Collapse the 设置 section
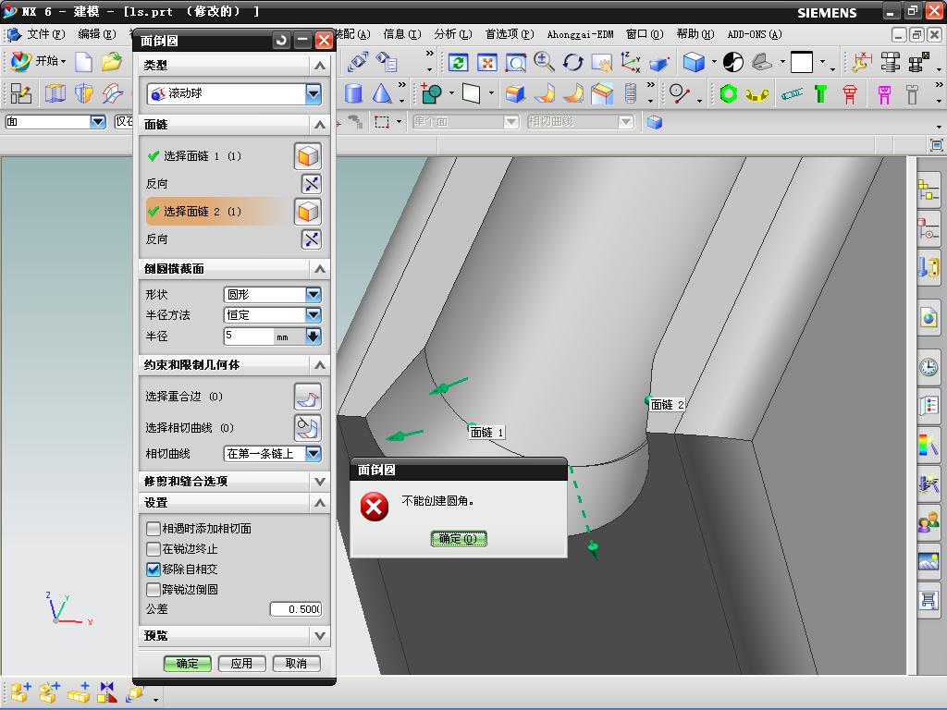Screen dimensions: 947x710 pyautogui.click(x=319, y=502)
